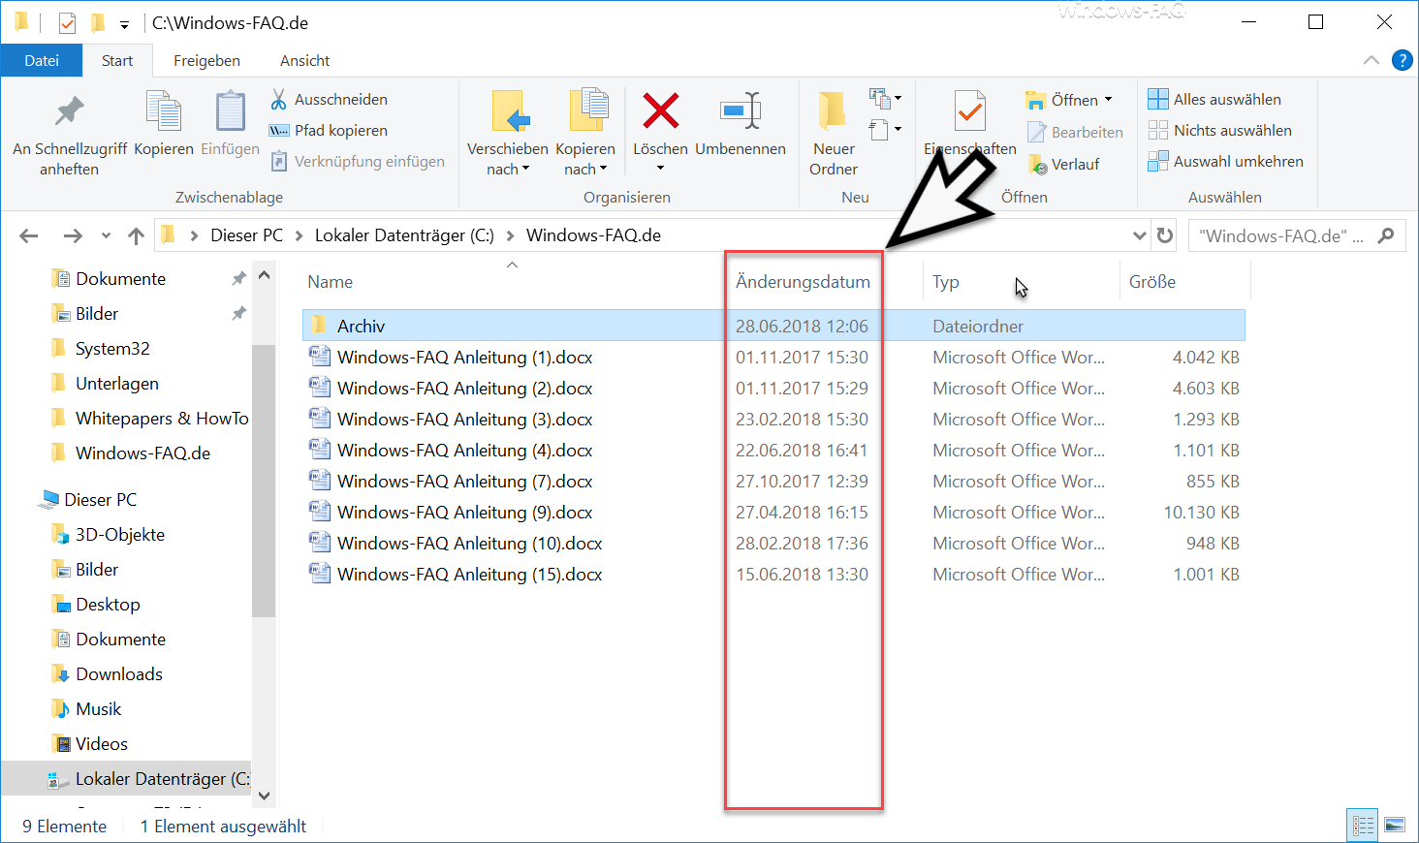Screen dimensions: 1419x843
Task: Sort by Änderungsdatum column
Action: pyautogui.click(x=803, y=282)
